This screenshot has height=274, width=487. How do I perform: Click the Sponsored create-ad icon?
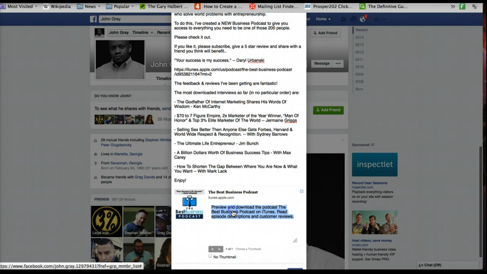point(373,145)
